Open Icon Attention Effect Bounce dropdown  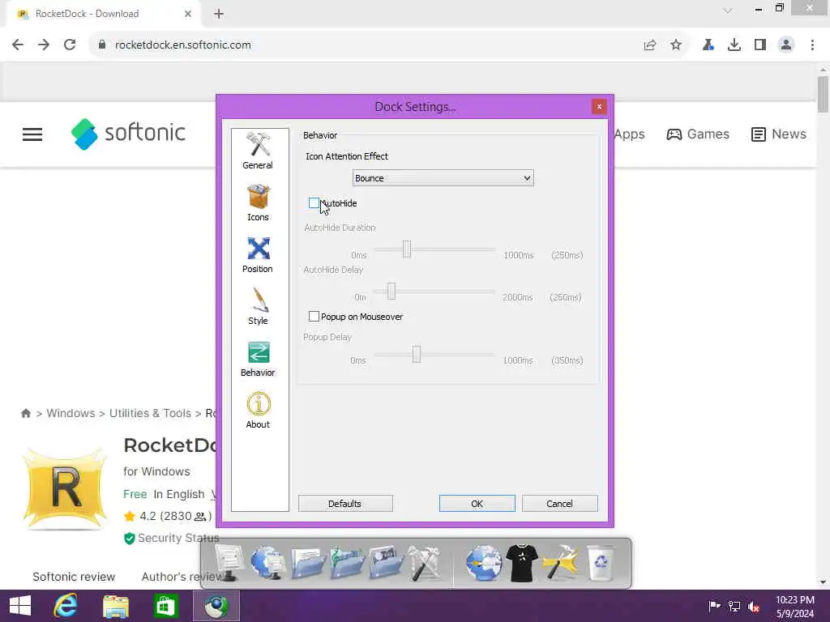pyautogui.click(x=443, y=178)
